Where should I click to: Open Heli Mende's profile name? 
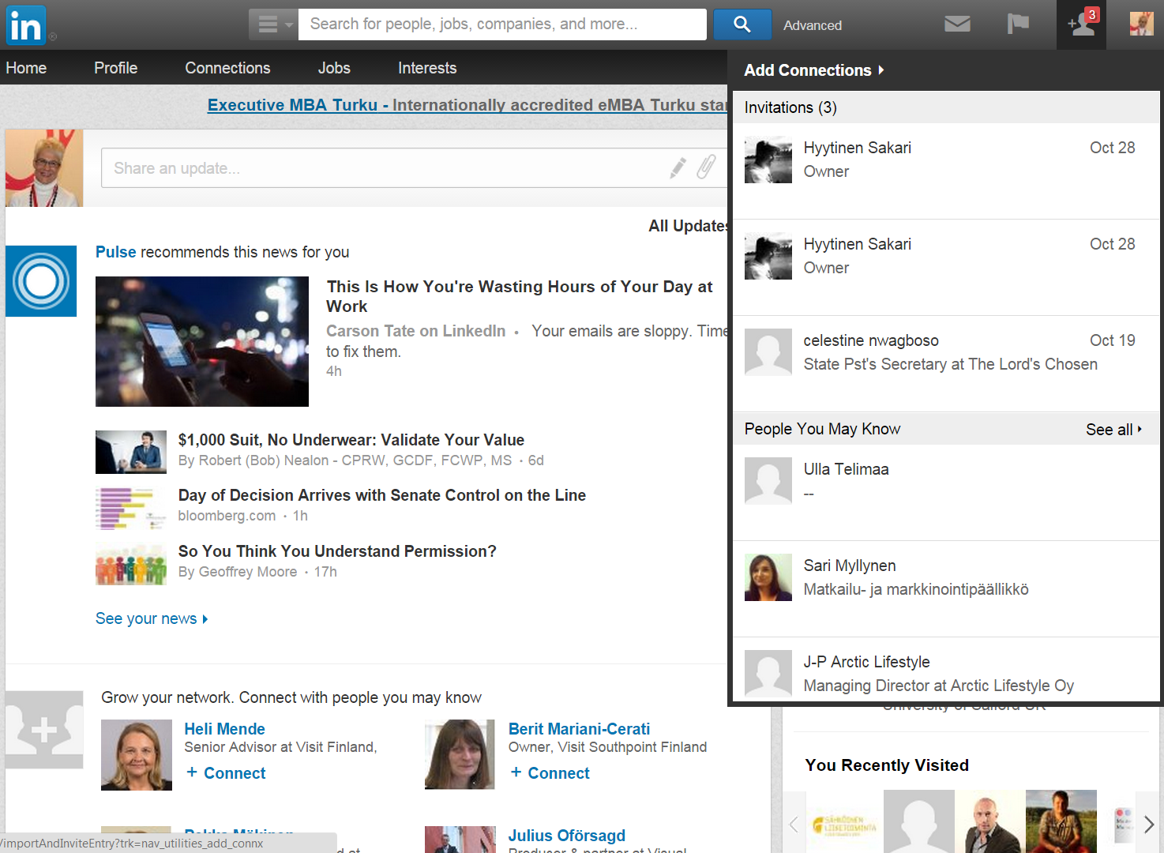click(x=224, y=729)
